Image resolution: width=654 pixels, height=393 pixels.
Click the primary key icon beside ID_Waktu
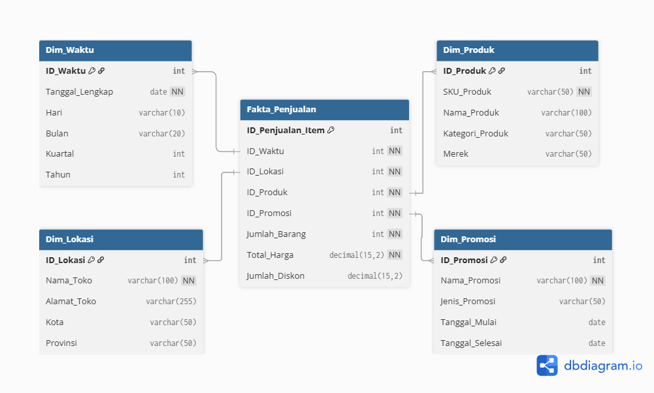tap(92, 71)
